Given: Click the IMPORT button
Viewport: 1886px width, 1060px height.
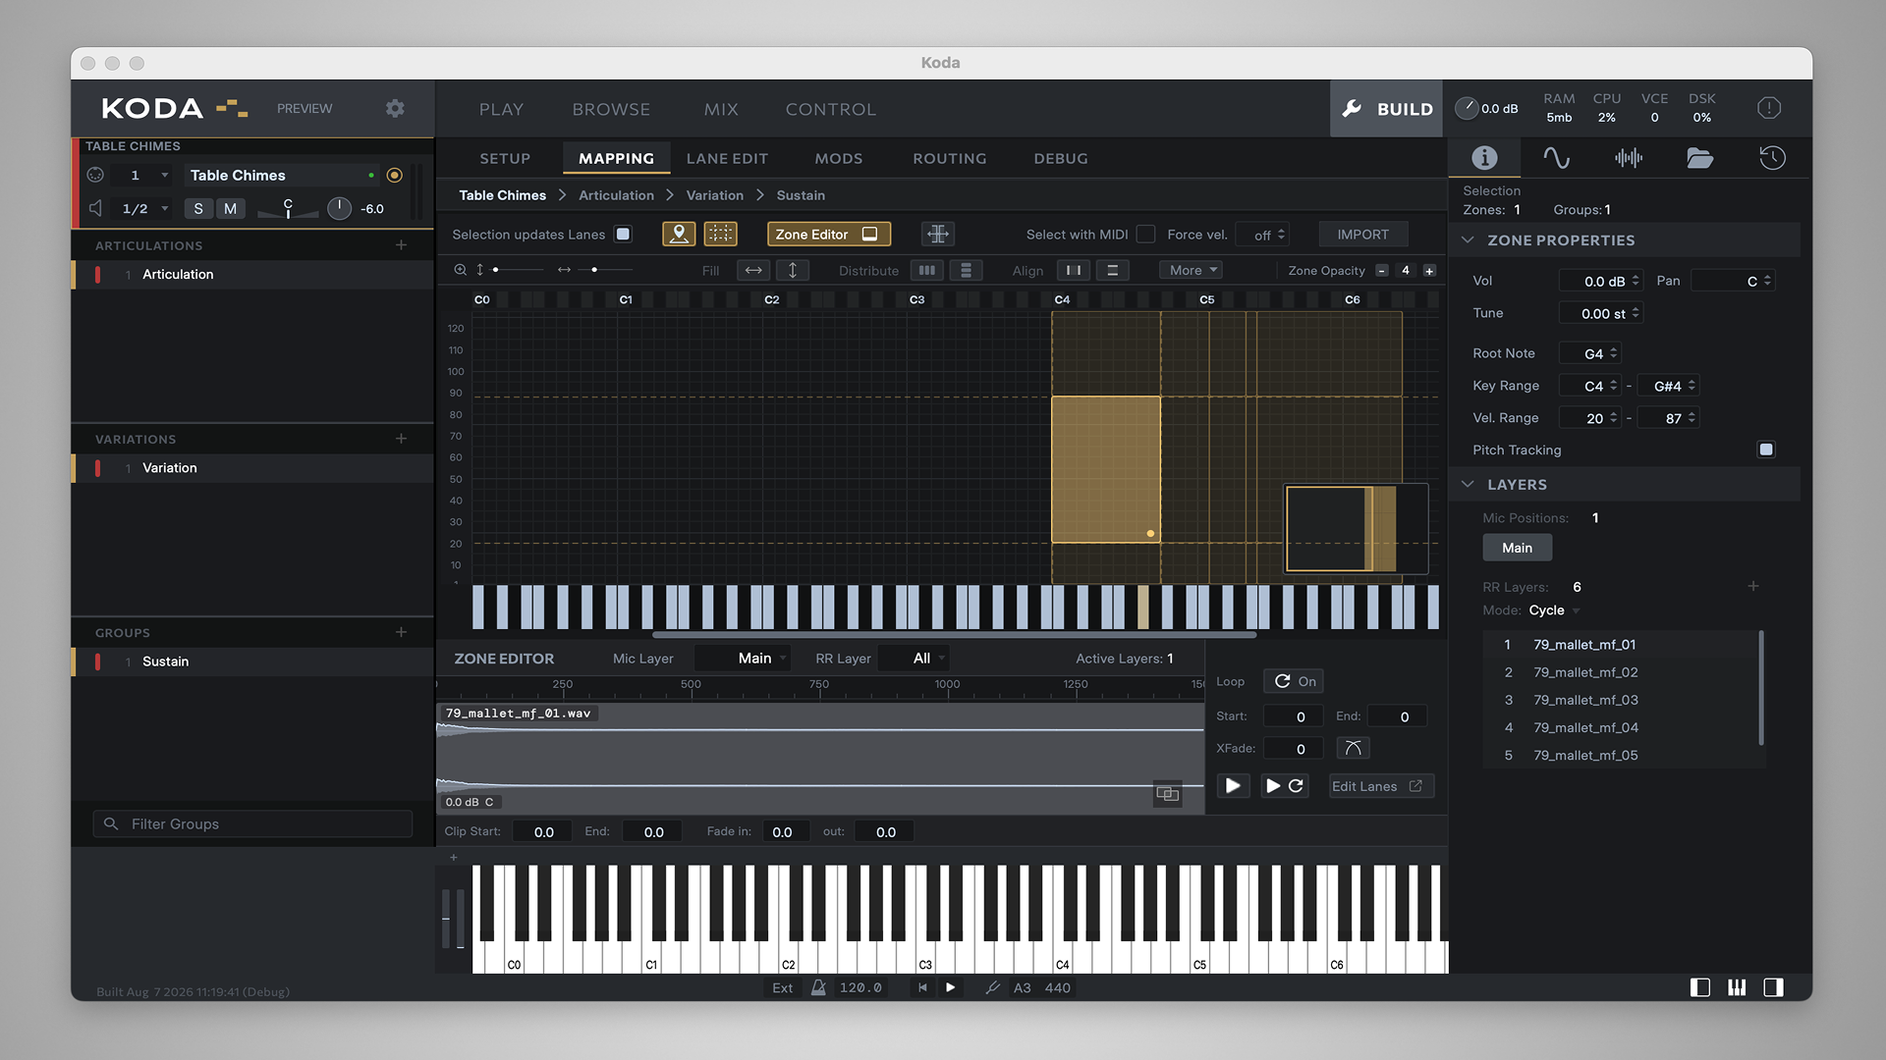Looking at the screenshot, I should 1362,234.
